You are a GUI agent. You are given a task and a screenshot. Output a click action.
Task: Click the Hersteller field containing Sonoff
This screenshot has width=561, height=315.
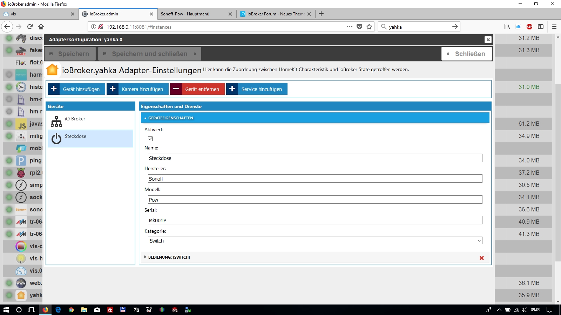[315, 178]
